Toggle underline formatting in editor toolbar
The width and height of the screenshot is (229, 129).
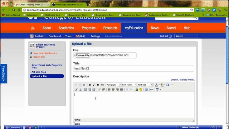[98, 85]
